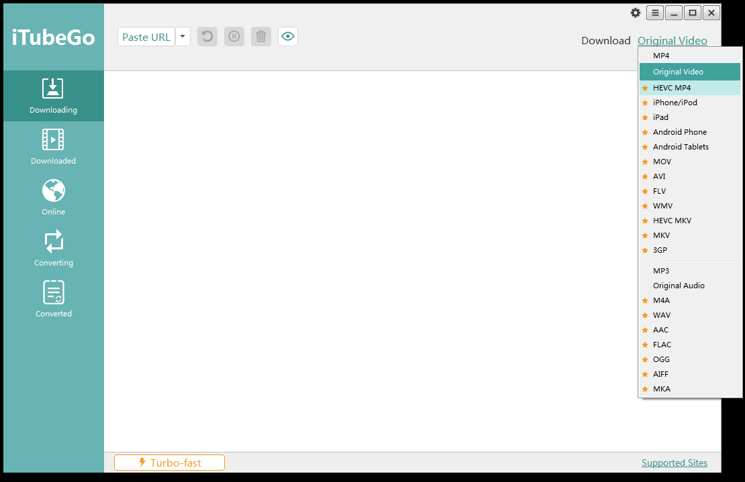Select AIFF audio format
The width and height of the screenshot is (745, 482).
[689, 373]
